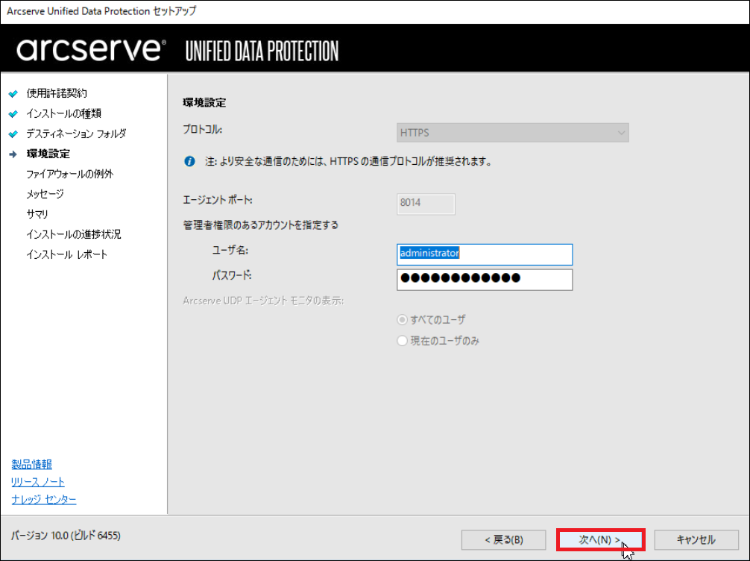Select the 環境設定 step in sidebar

coord(48,154)
